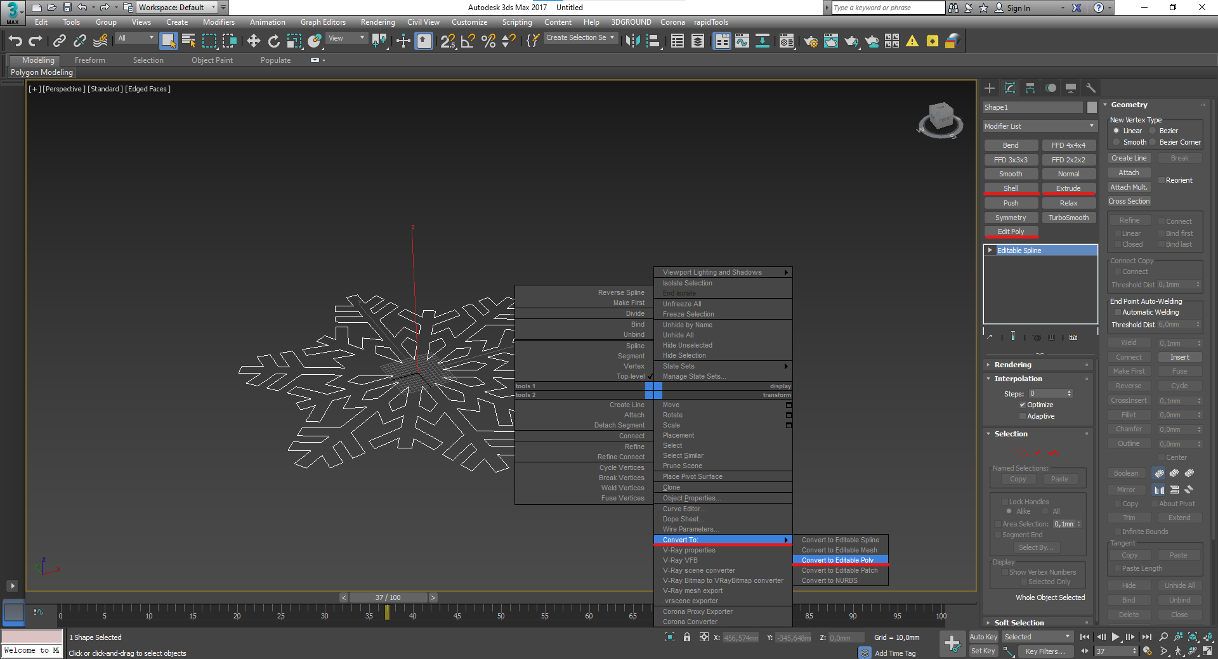Open the All selection filter dropdown
This screenshot has height=659, width=1218.
[x=135, y=38]
